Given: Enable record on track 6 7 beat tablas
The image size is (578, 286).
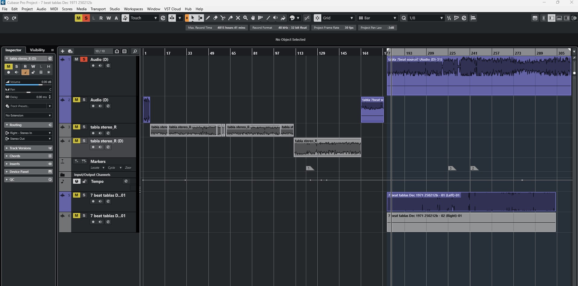Looking at the screenshot, I should (x=93, y=222).
